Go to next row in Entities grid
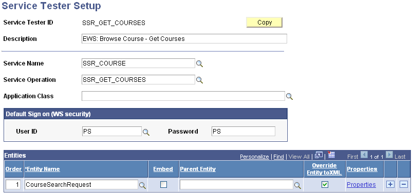This screenshot has width=413, height=195. pyautogui.click(x=389, y=155)
